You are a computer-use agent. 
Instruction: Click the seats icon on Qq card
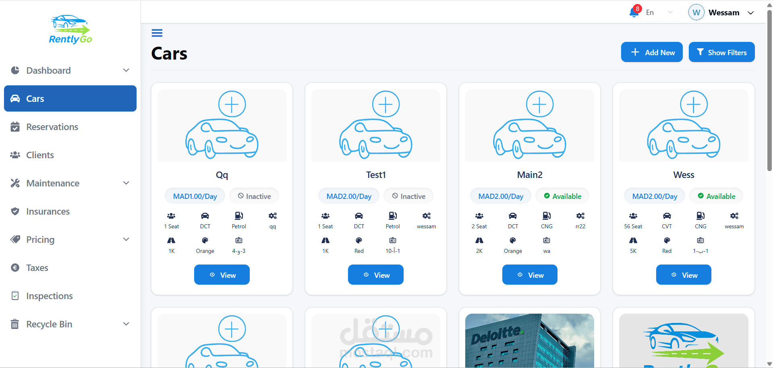tap(171, 216)
